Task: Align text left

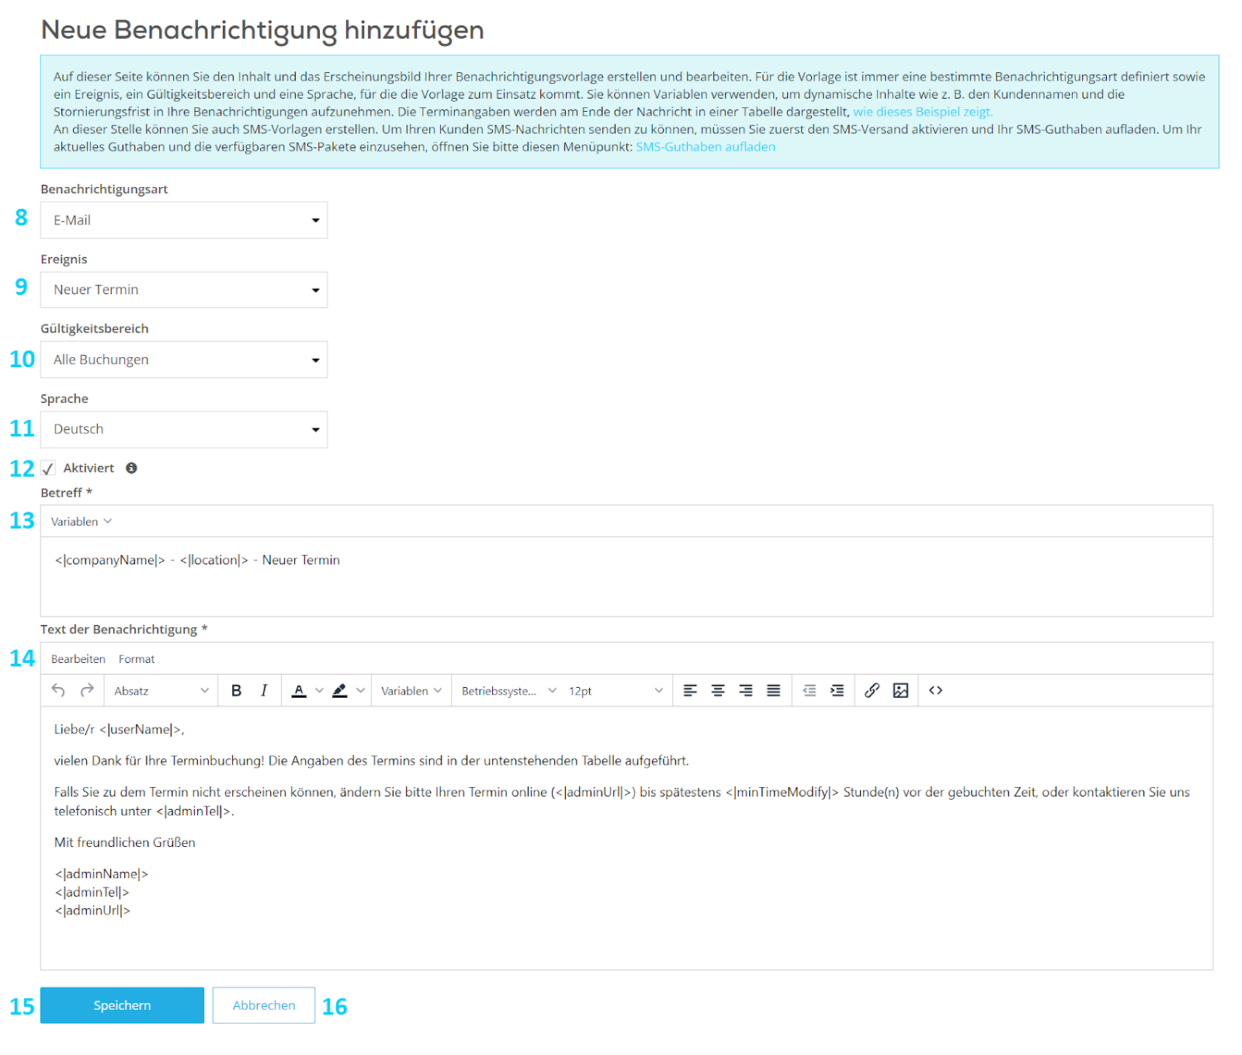Action: [690, 690]
